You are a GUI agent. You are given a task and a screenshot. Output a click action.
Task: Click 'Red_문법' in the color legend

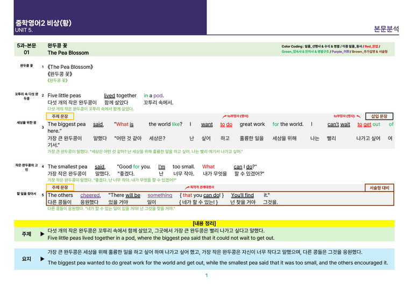tap(372, 46)
